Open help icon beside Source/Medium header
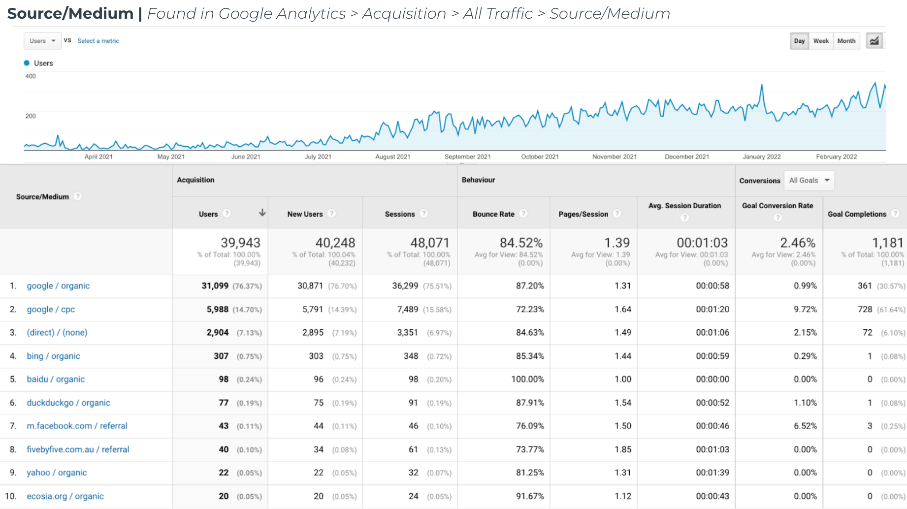This screenshot has width=907, height=509. point(77,196)
